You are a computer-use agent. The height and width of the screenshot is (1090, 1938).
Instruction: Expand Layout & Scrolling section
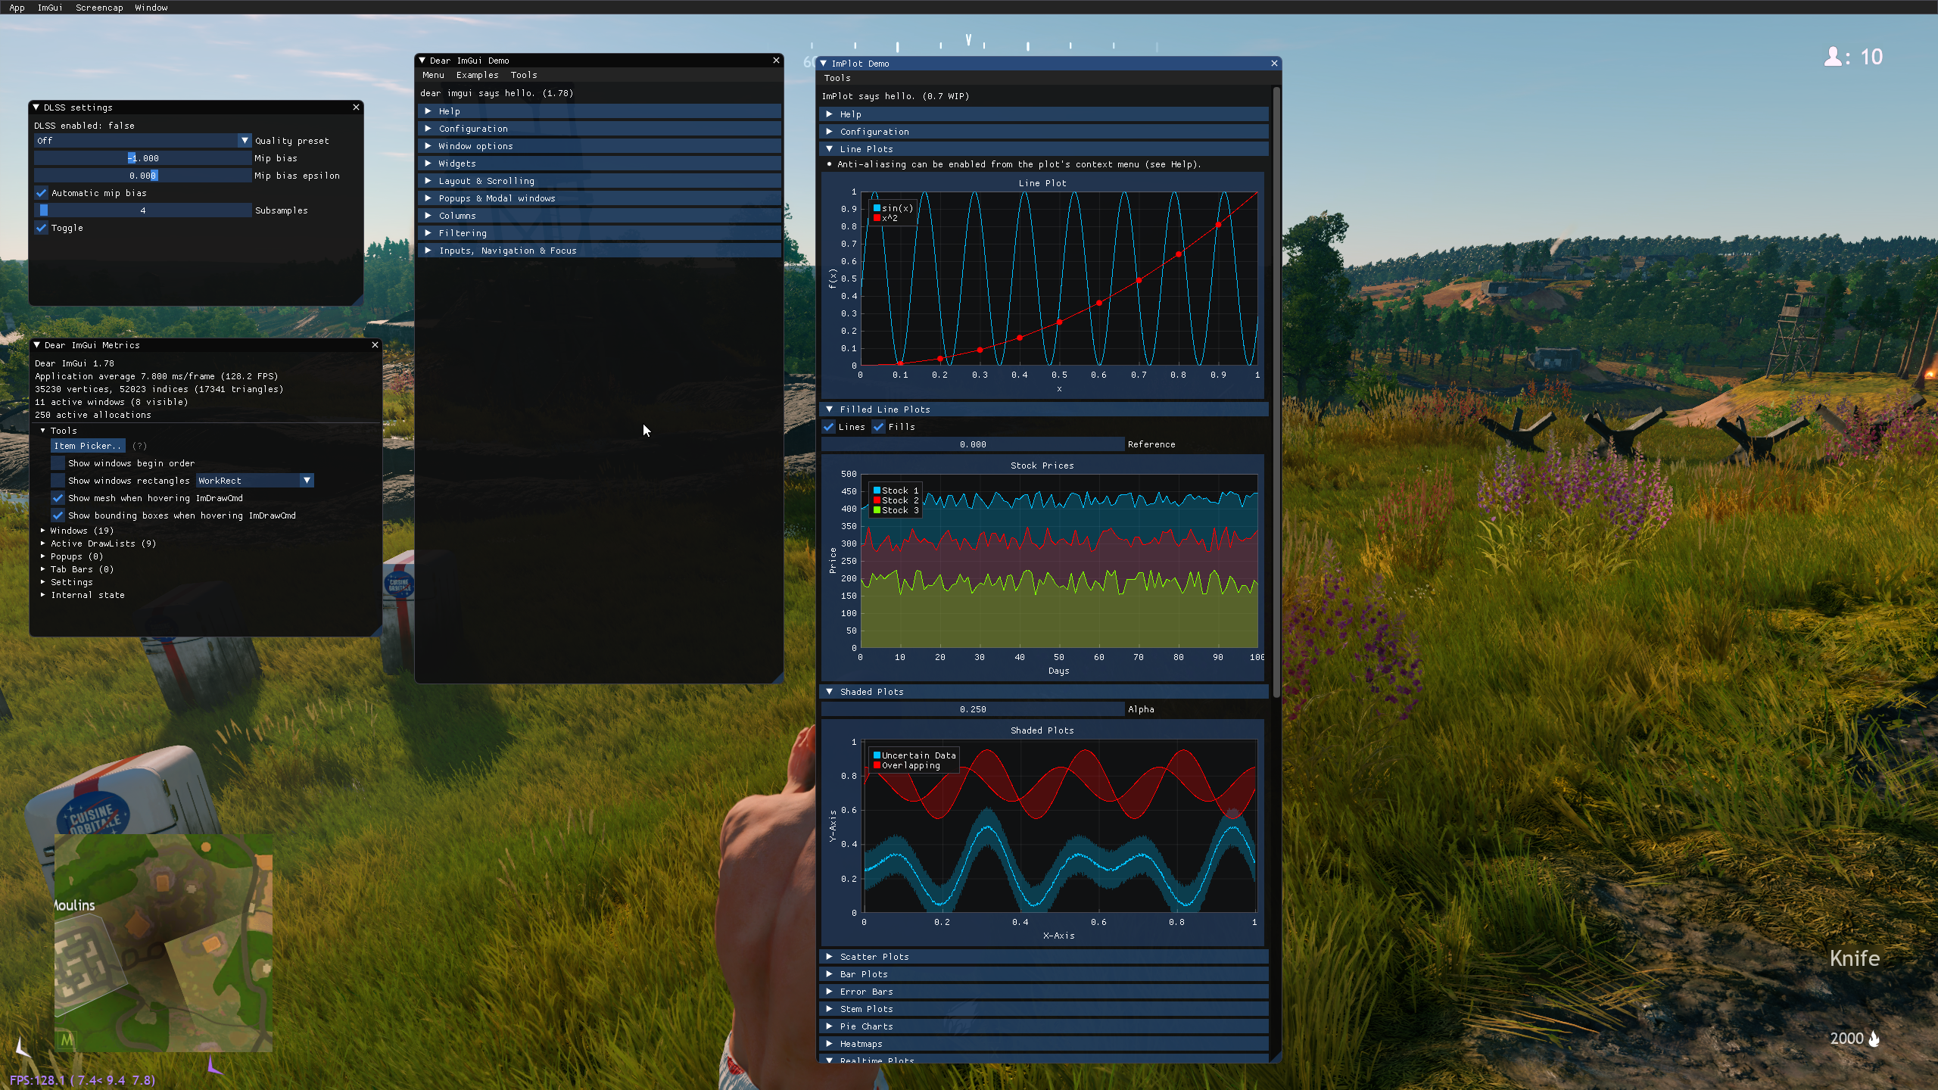pos(599,181)
